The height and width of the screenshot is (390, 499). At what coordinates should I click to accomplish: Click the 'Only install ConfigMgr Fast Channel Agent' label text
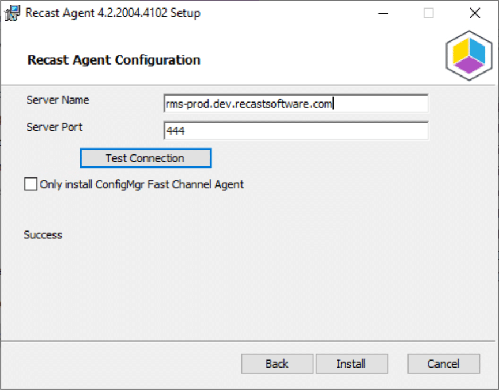[142, 184]
